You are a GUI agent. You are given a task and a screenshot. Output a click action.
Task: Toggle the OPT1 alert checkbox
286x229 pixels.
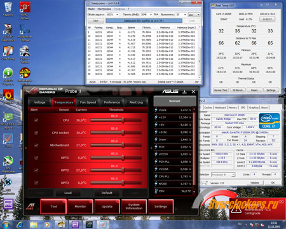[x=36, y=158]
